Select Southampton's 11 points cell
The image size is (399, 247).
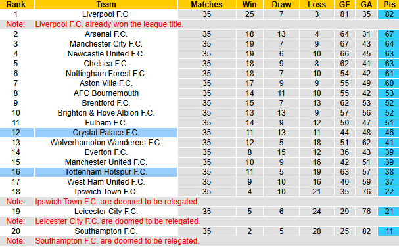(x=388, y=231)
